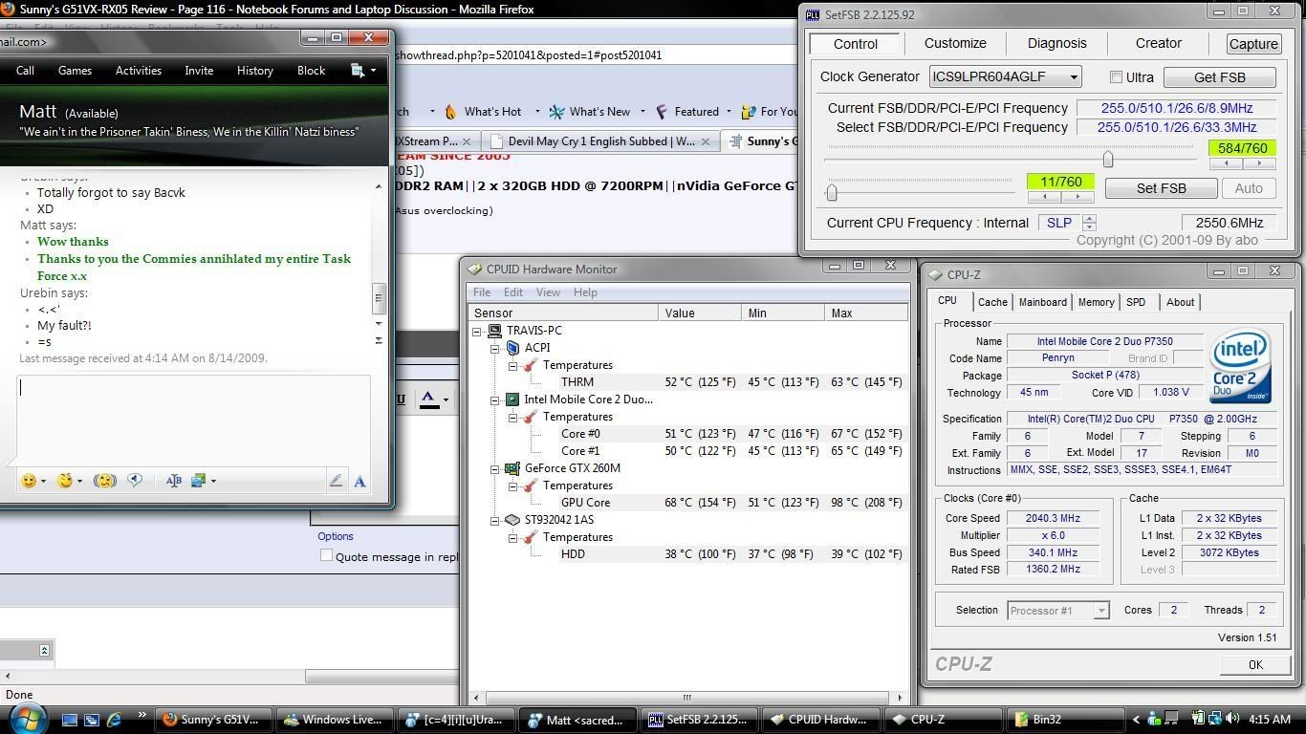1306x734 pixels.
Task: Click the blue text mode A icon
Action: 359,482
